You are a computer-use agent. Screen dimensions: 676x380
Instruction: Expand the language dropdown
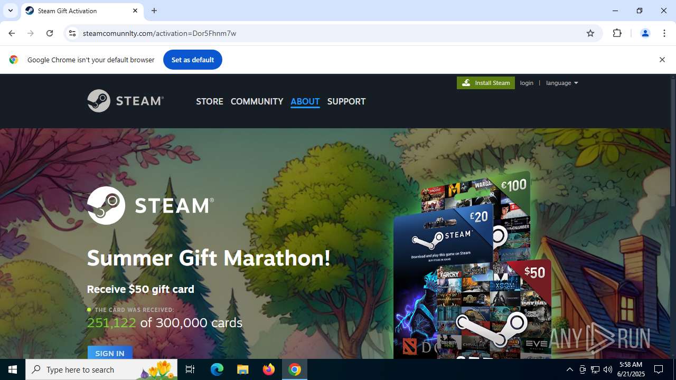click(x=562, y=83)
